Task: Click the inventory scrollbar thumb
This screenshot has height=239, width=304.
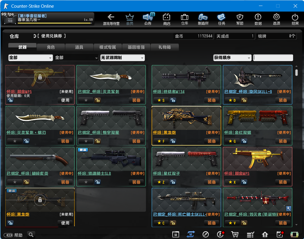Action: [x=297, y=73]
